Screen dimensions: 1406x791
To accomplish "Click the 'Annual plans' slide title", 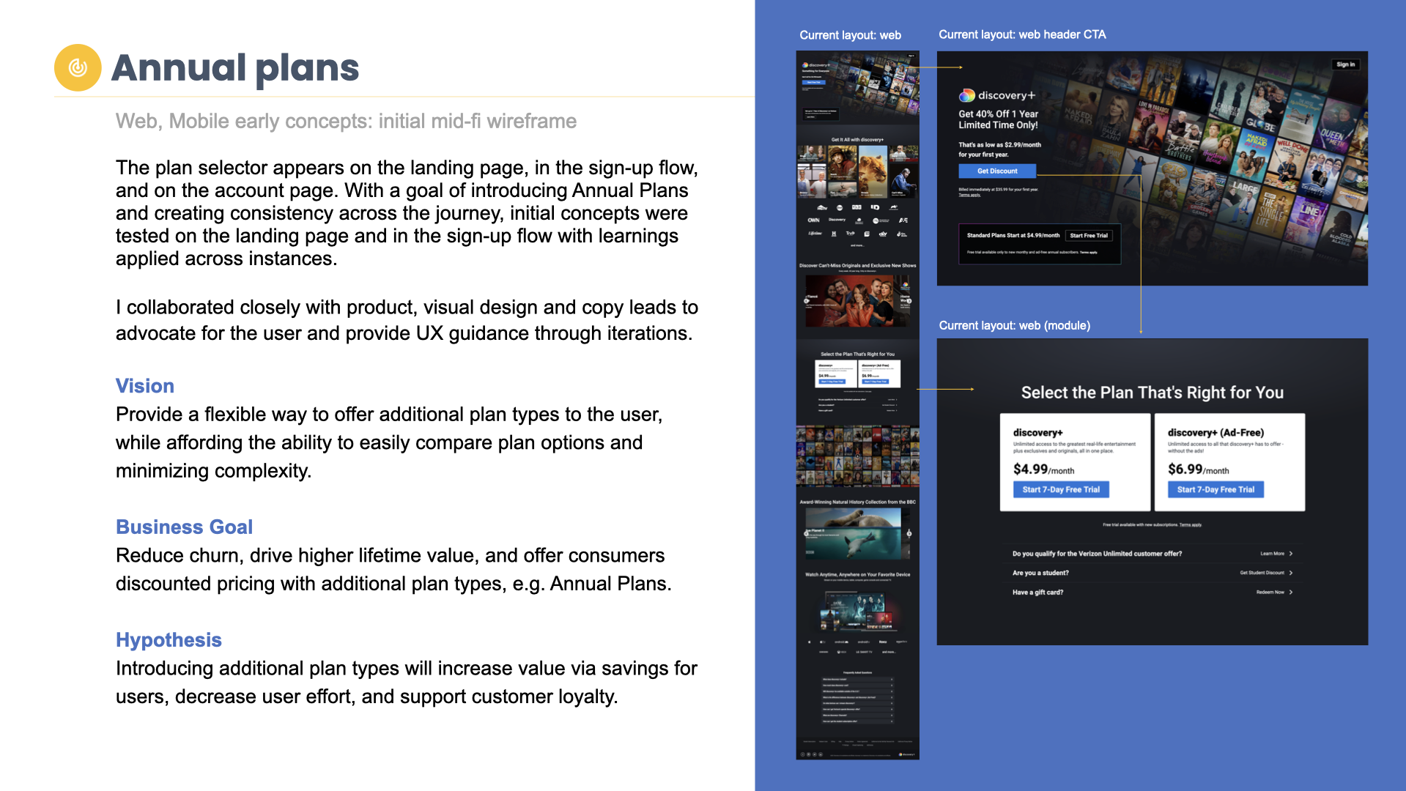I will (x=235, y=68).
